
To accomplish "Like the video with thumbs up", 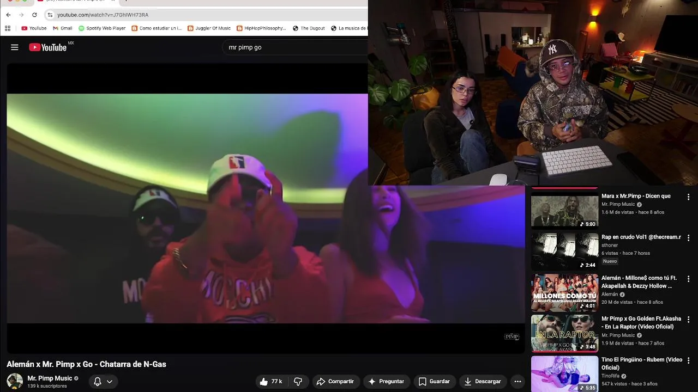I will click(270, 382).
